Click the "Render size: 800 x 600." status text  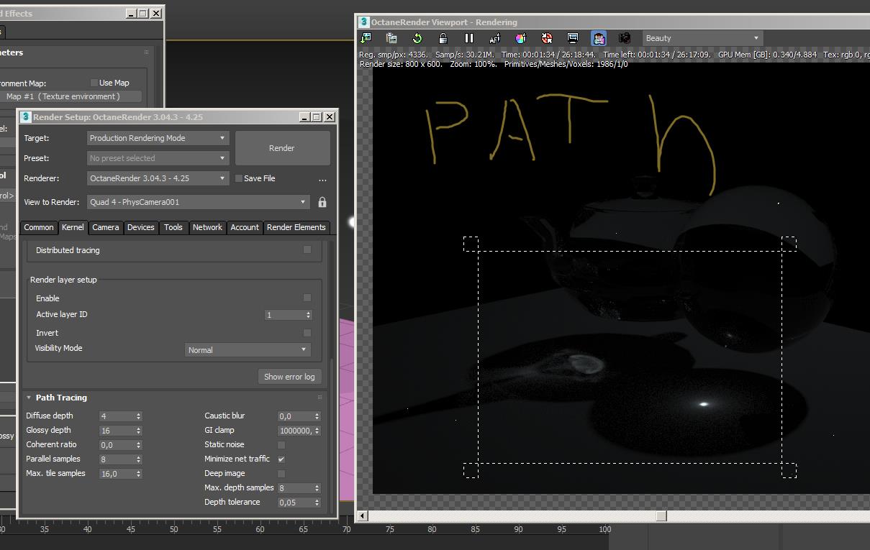402,64
